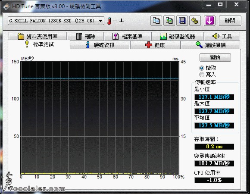Click the average value 127.5 MB/秒
The image size is (250, 194).
[x=214, y=125]
